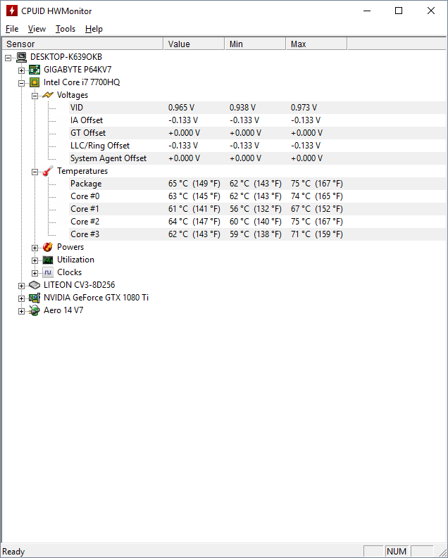
Task: Expand the Utilization group
Action: [x=35, y=260]
